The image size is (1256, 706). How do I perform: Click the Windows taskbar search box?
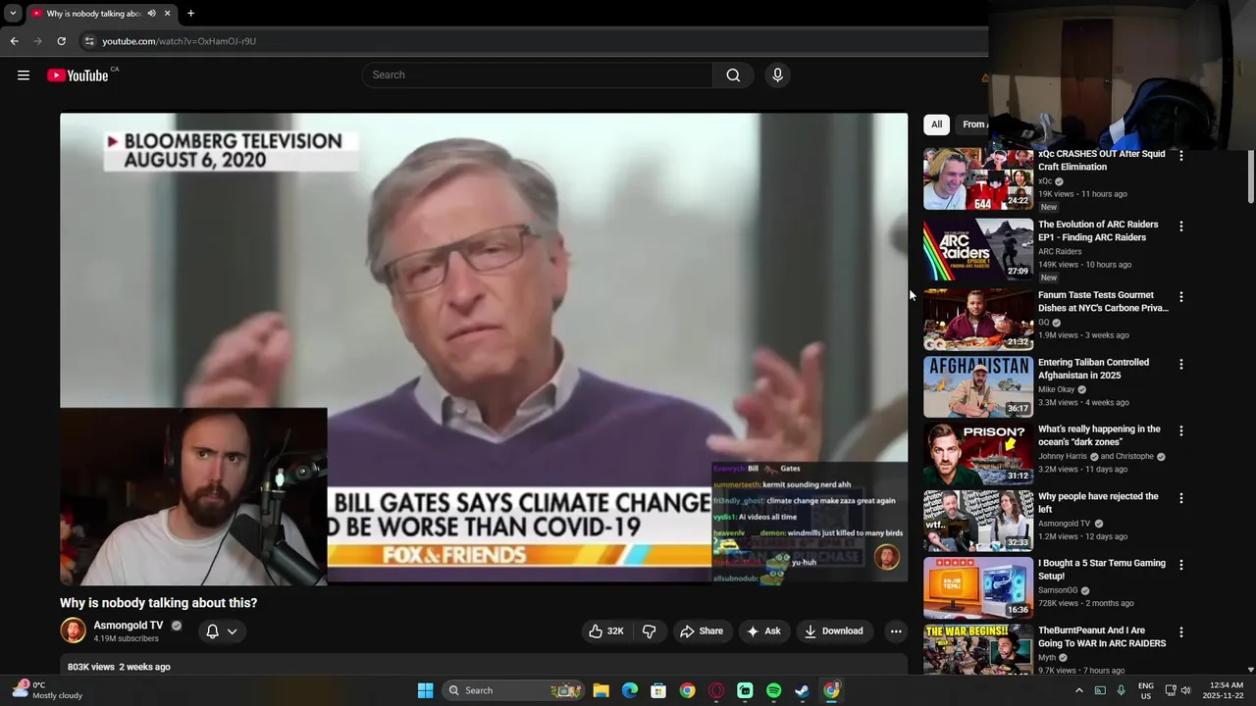(511, 690)
